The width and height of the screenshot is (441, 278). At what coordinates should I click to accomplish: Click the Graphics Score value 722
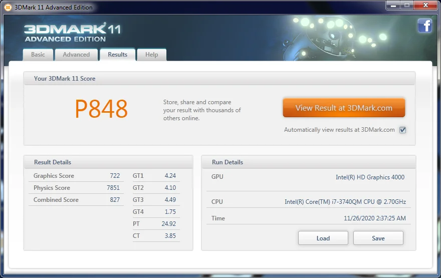coord(115,176)
